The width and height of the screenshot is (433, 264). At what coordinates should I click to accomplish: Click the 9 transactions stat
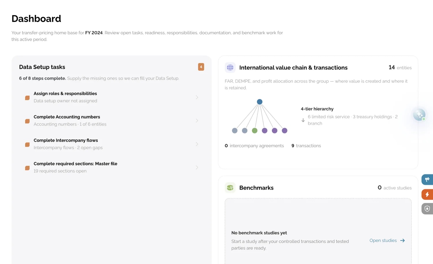306,146
